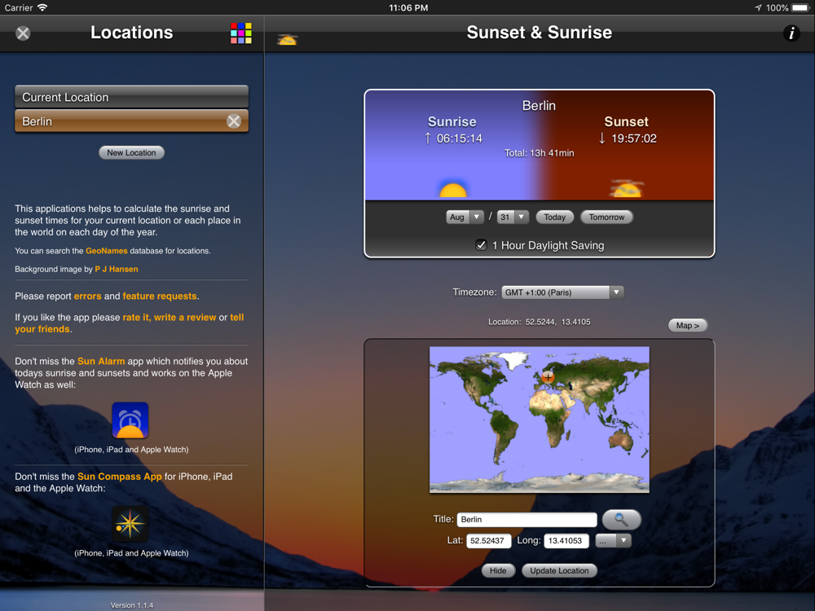Viewport: 815px width, 611px height.
Task: Open the GeoNames link
Action: [x=107, y=250]
